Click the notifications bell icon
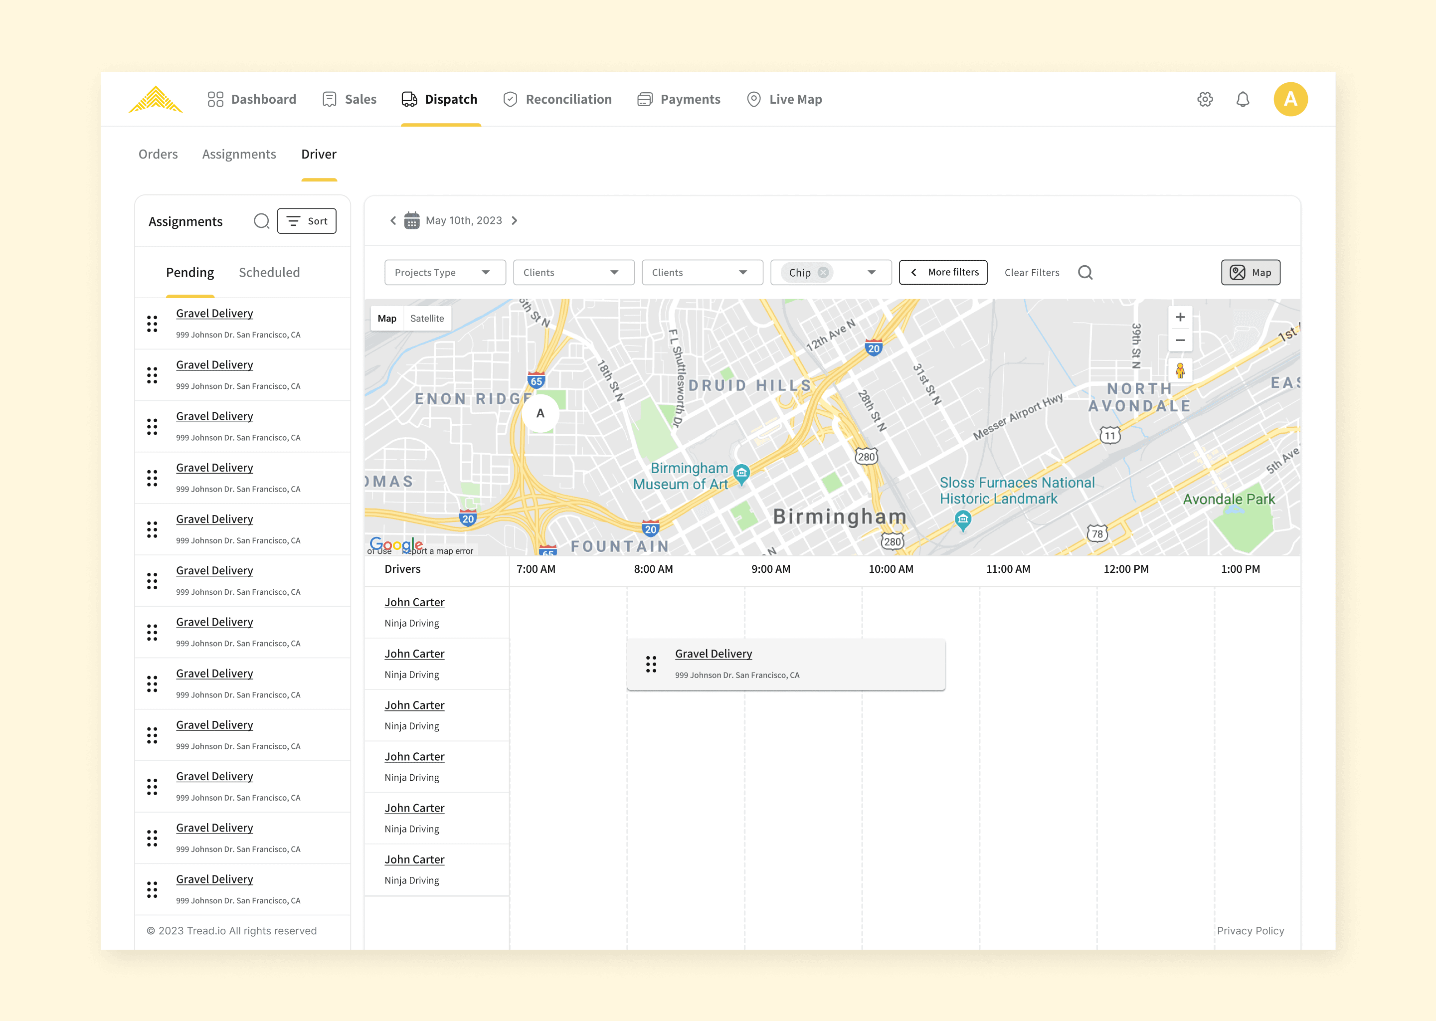This screenshot has width=1436, height=1021. tap(1243, 99)
